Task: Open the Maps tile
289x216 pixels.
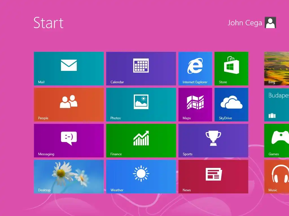Action: click(195, 105)
